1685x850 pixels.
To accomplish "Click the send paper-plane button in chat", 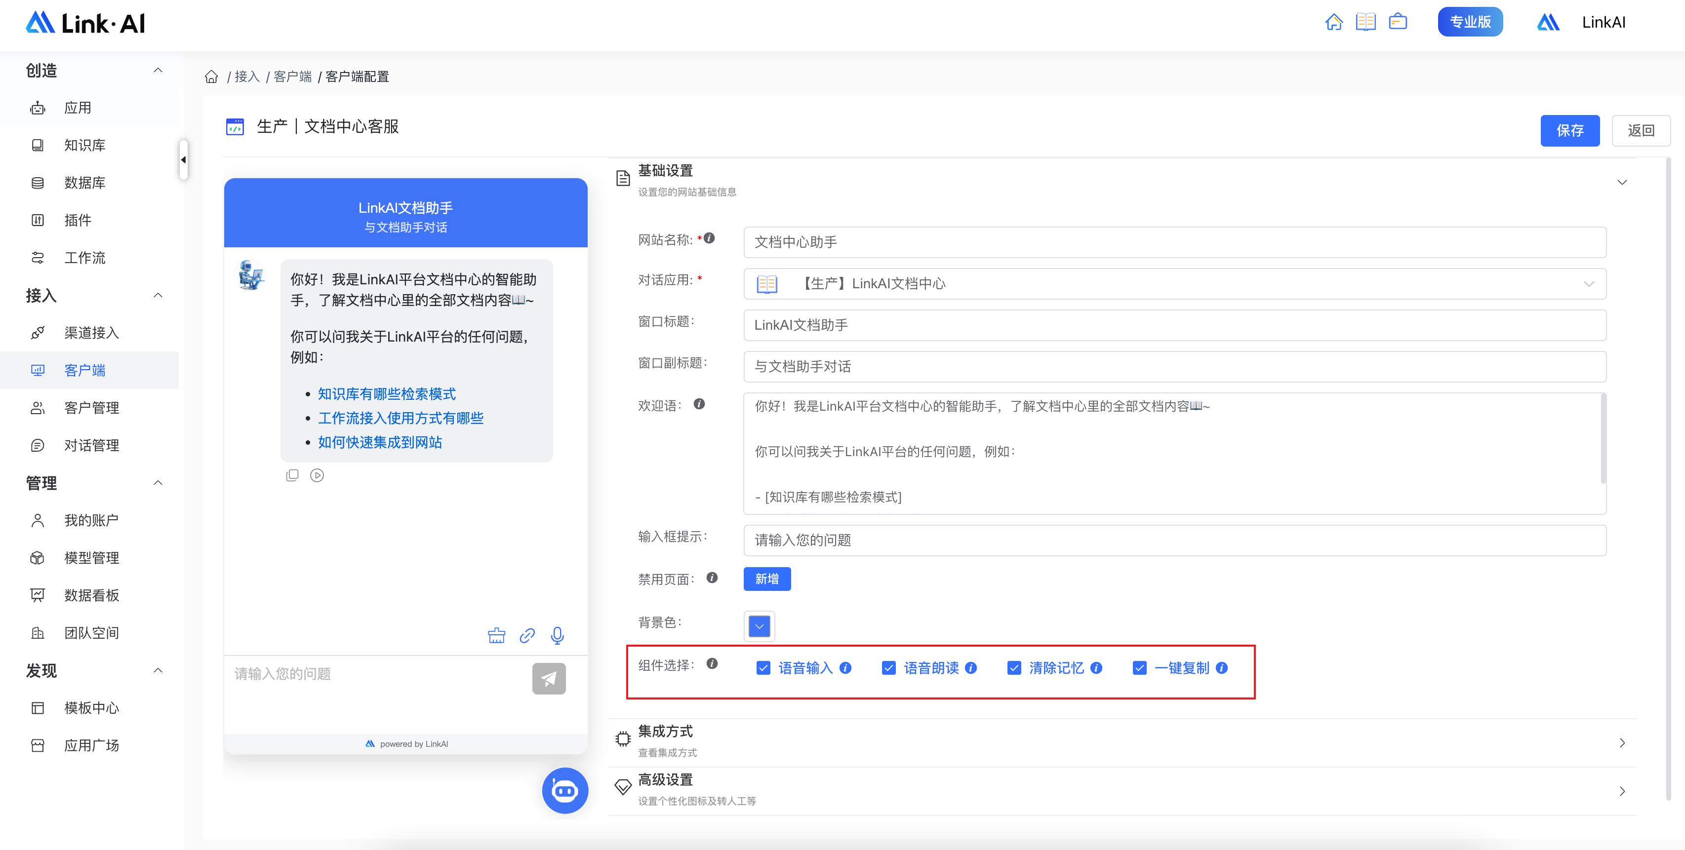I will tap(549, 679).
